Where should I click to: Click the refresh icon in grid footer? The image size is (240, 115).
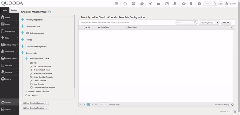pos(232,105)
